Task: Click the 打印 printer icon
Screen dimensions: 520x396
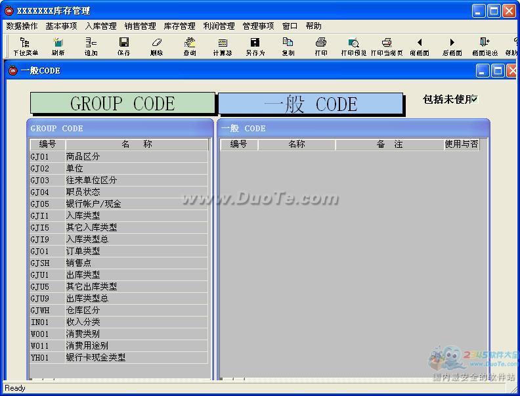Action: (320, 46)
